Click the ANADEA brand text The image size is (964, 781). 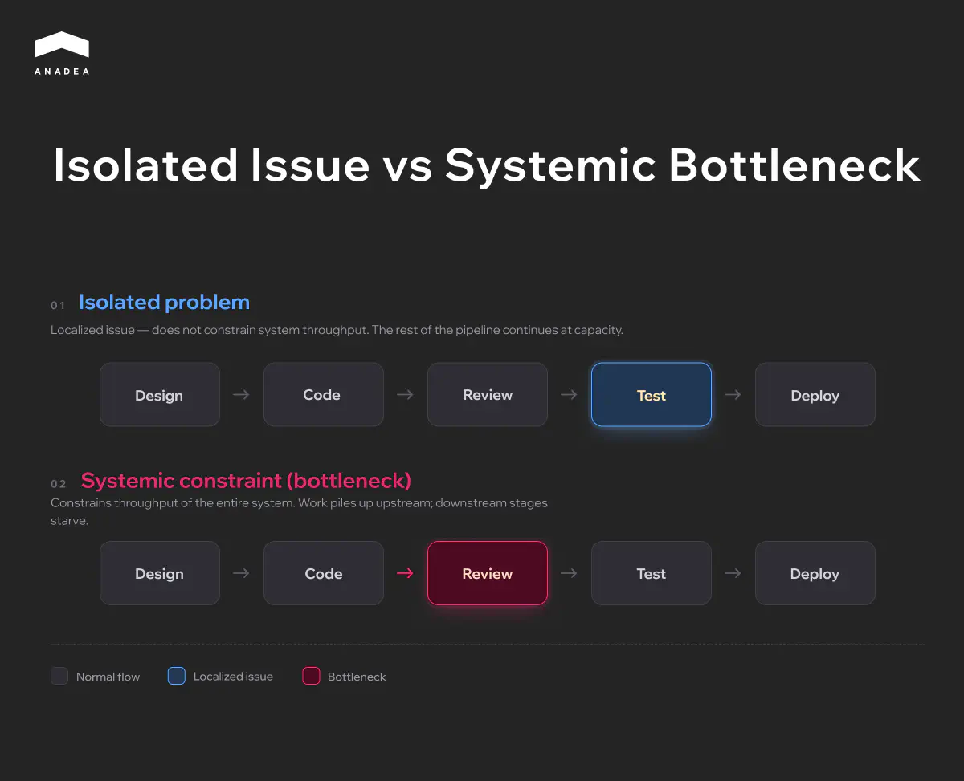pyautogui.click(x=62, y=71)
